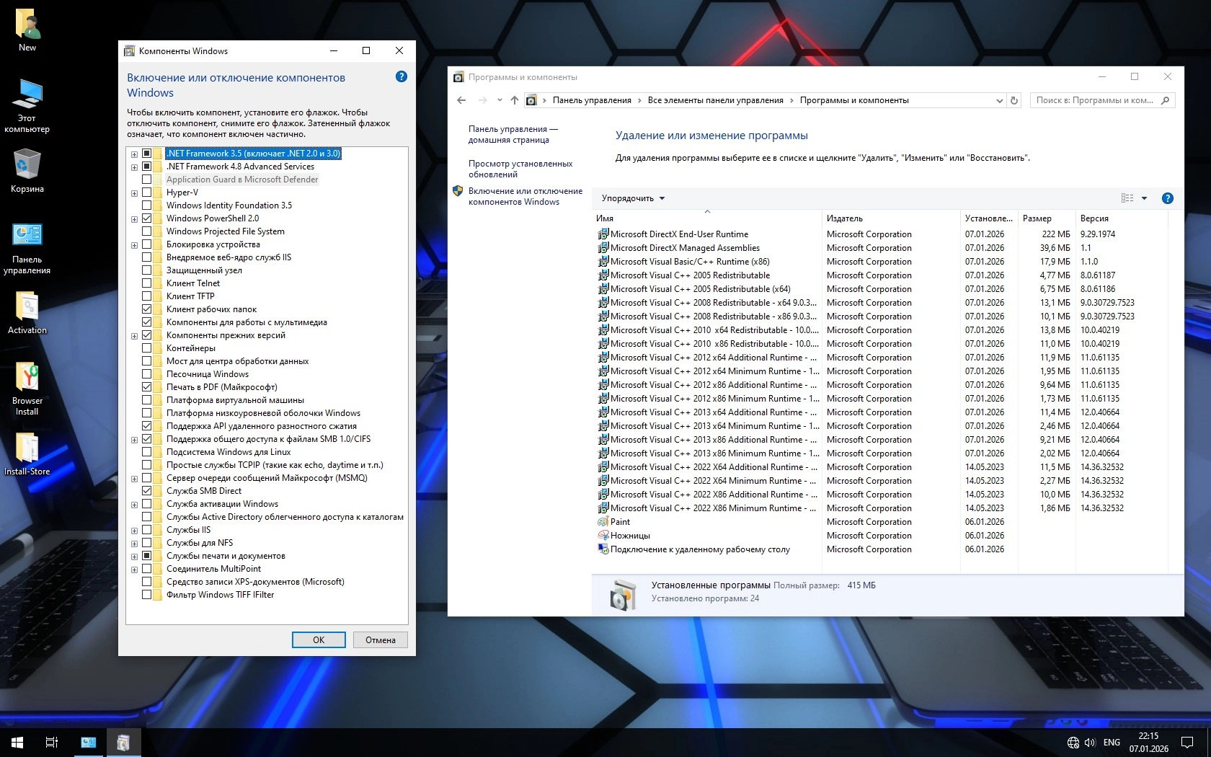This screenshot has height=757, width=1211.
Task: Check the Telnet client checkbox
Action: [x=147, y=283]
